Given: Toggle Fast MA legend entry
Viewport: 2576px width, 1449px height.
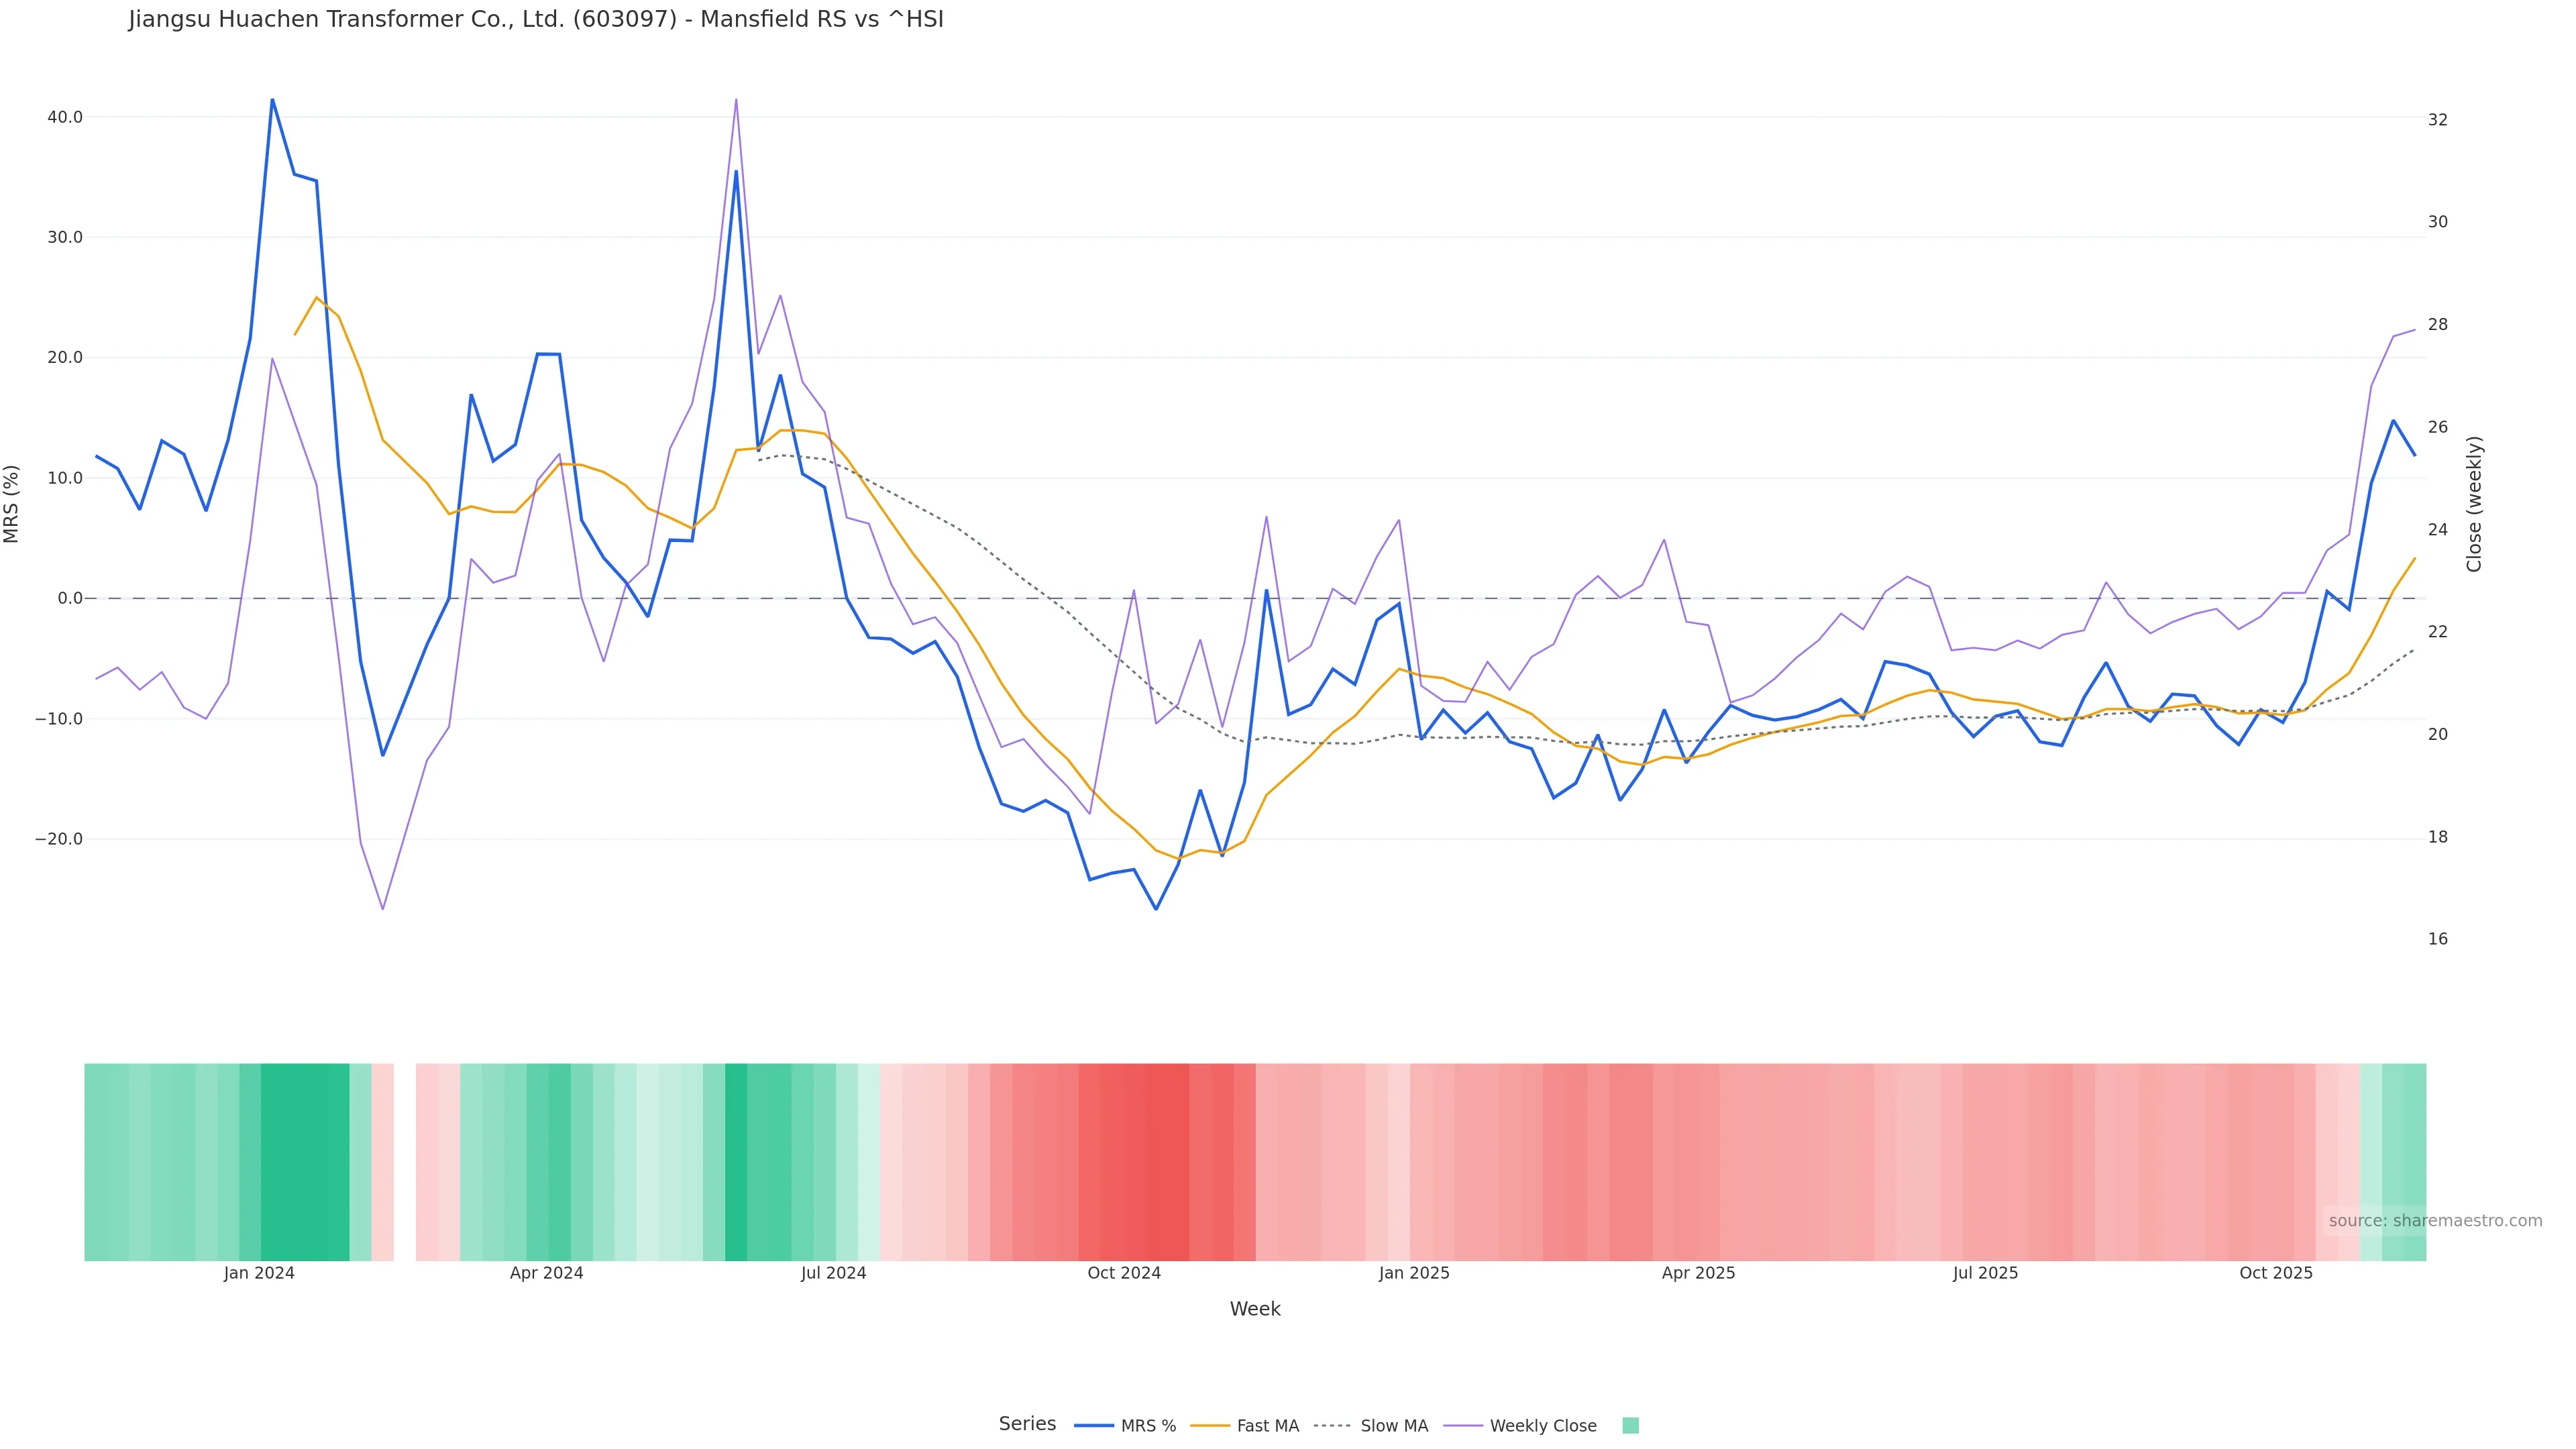Looking at the screenshot, I should click(x=1266, y=1426).
